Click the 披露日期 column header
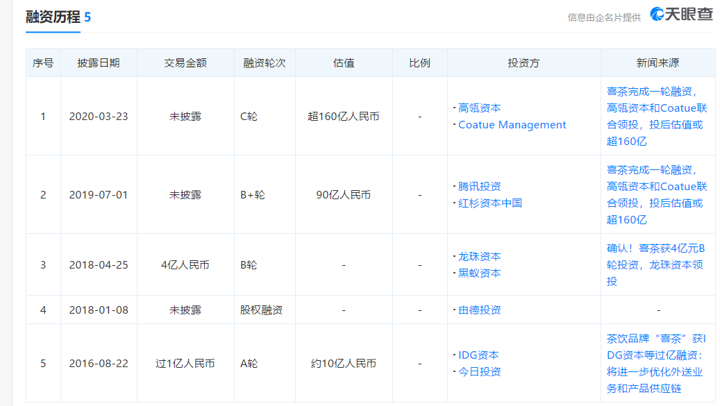 99,63
